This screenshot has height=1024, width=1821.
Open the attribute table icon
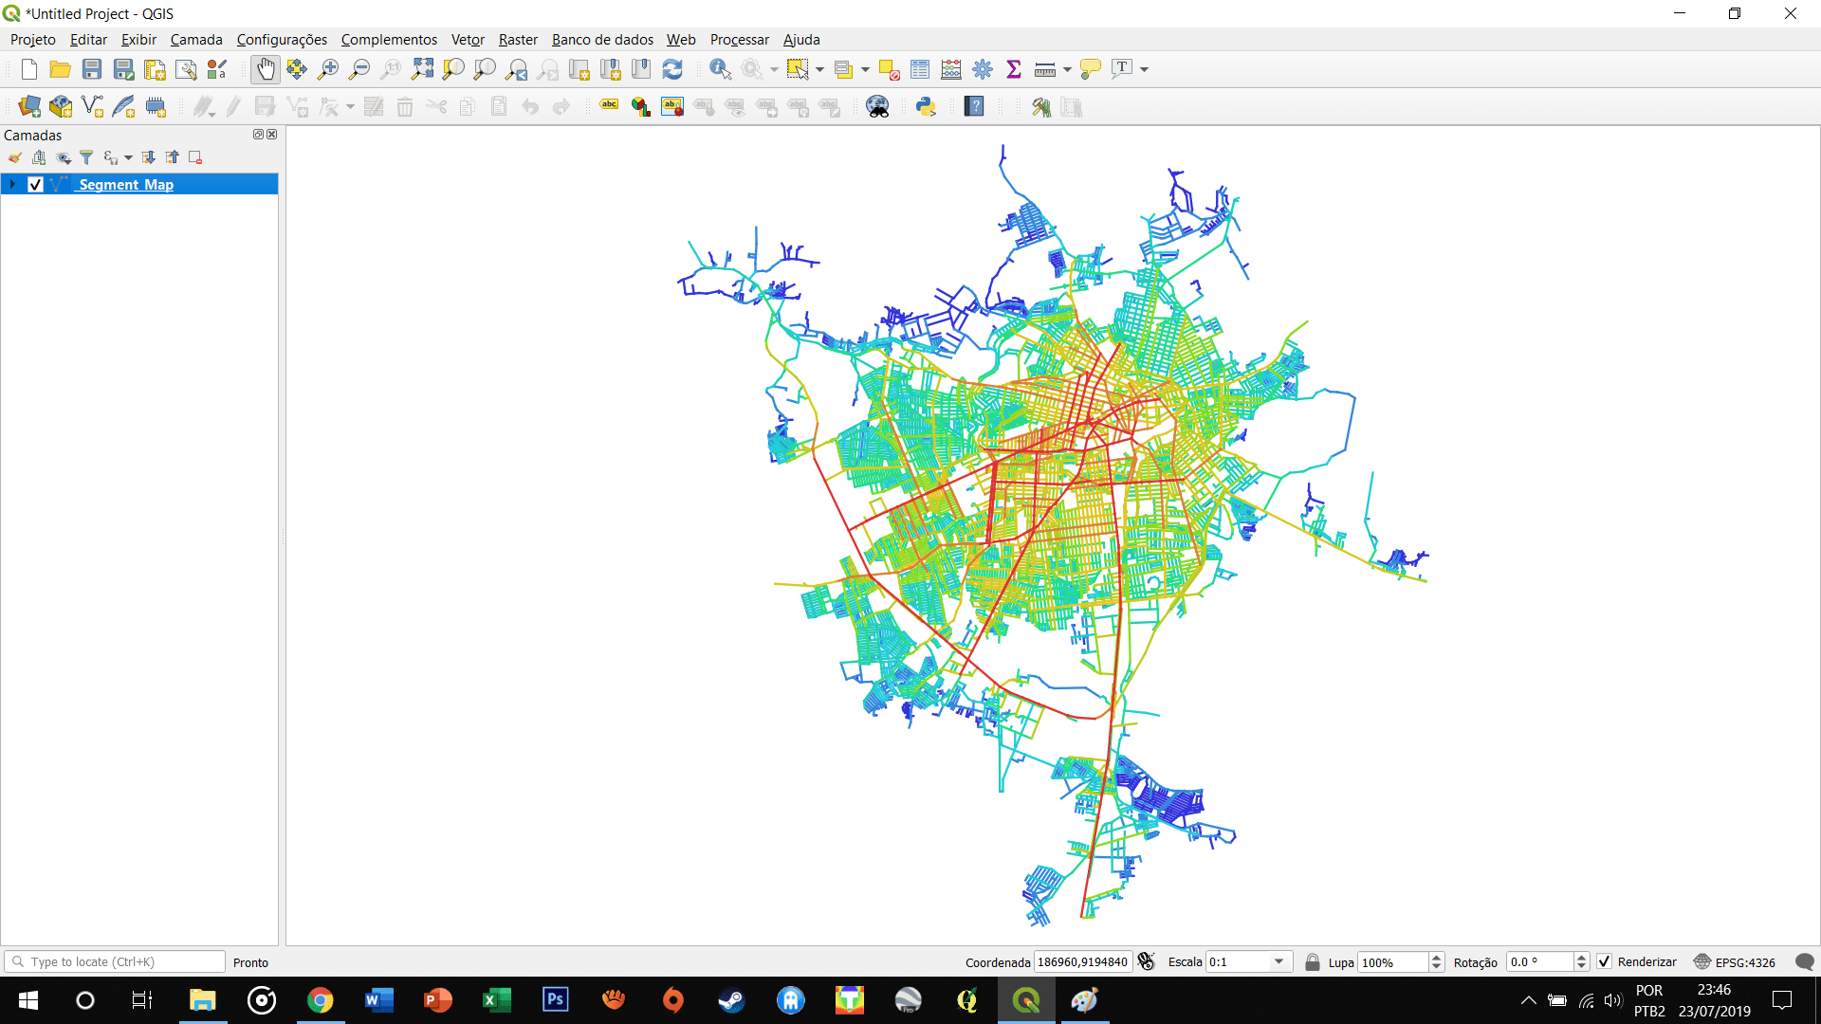click(919, 68)
